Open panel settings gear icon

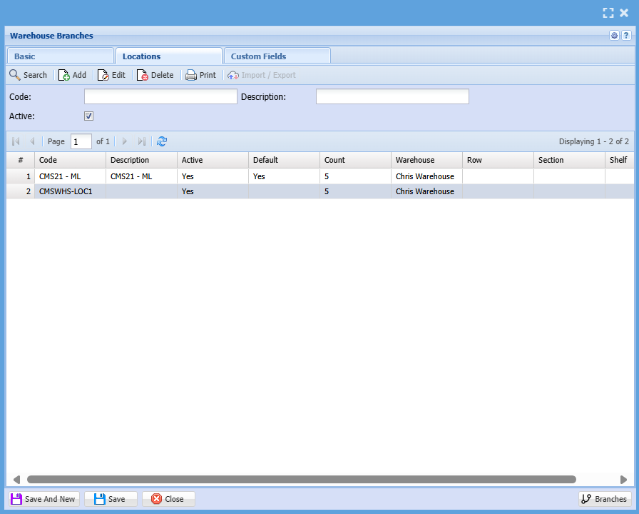[614, 36]
